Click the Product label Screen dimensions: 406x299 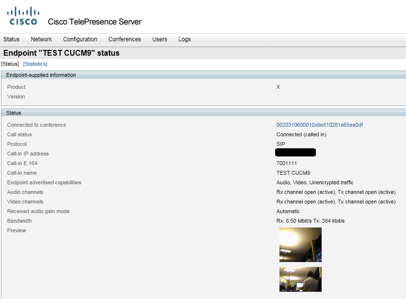coord(16,87)
